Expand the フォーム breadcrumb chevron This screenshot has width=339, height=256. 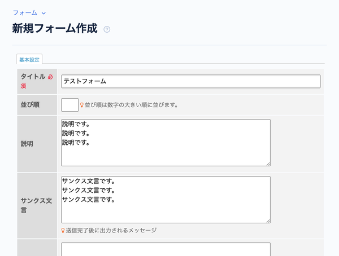pyautogui.click(x=44, y=13)
